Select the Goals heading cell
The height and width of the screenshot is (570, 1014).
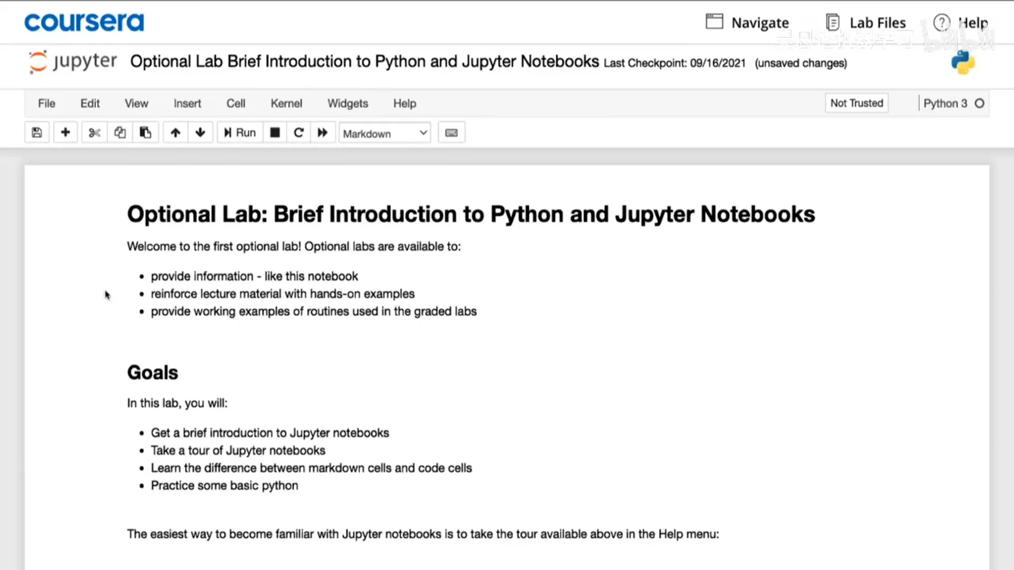coord(153,373)
